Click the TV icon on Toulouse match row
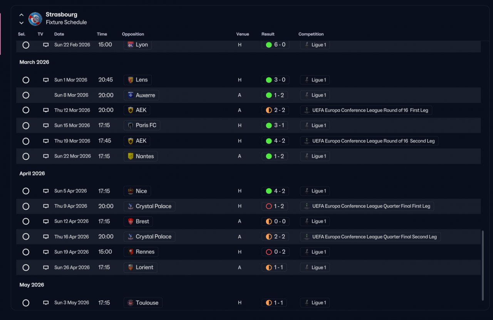This screenshot has height=320, width=493. (46, 303)
